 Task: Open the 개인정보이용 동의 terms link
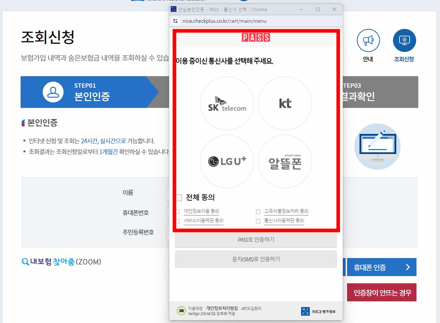click(x=201, y=211)
